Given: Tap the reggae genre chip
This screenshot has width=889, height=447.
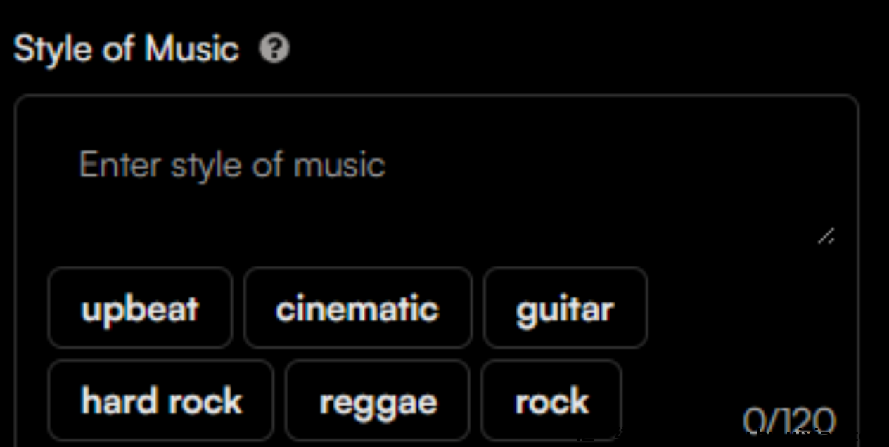Looking at the screenshot, I should click(377, 401).
